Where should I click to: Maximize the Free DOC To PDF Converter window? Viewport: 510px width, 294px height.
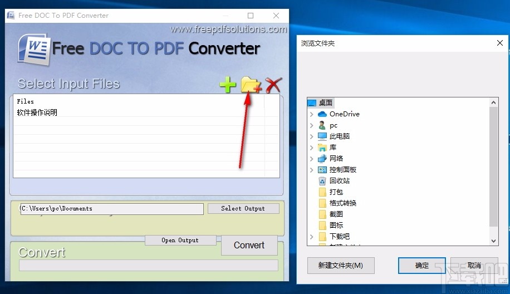(251, 15)
